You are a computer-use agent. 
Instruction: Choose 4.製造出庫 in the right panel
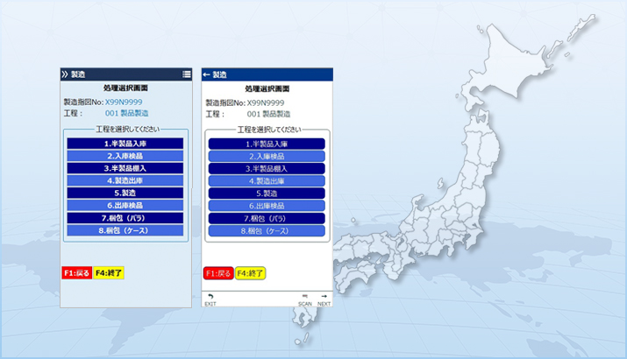pyautogui.click(x=267, y=180)
